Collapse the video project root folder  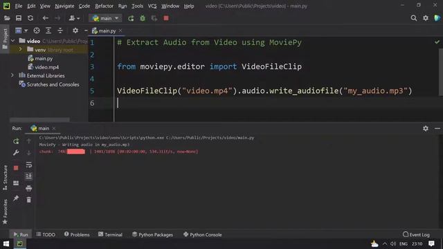tap(12, 41)
